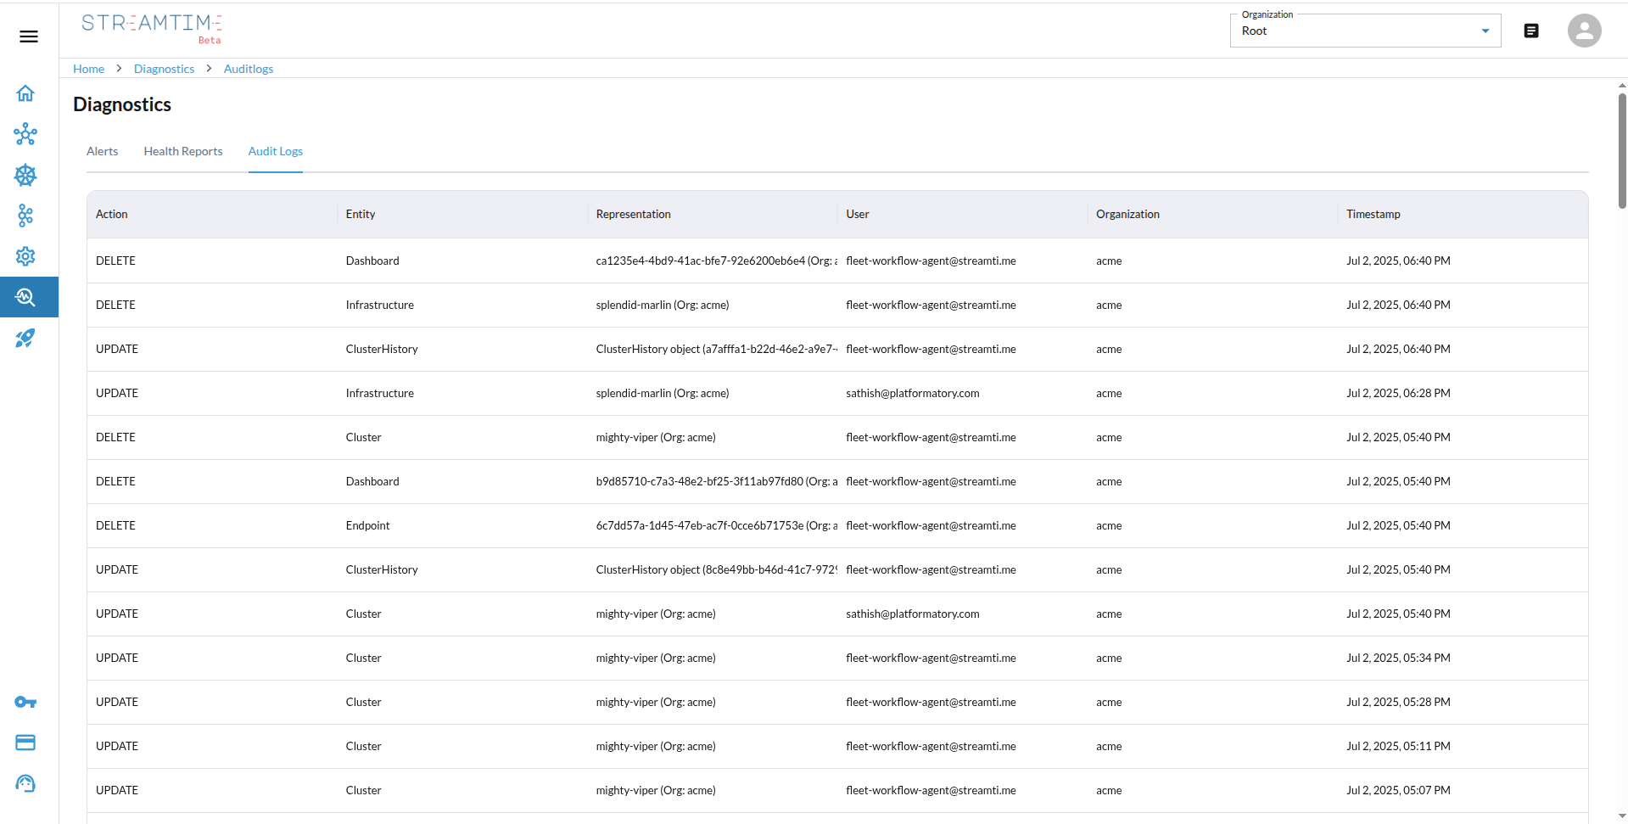Screen dimensions: 1628x824
Task: Open the billing card icon in sidebar
Action: [25, 743]
